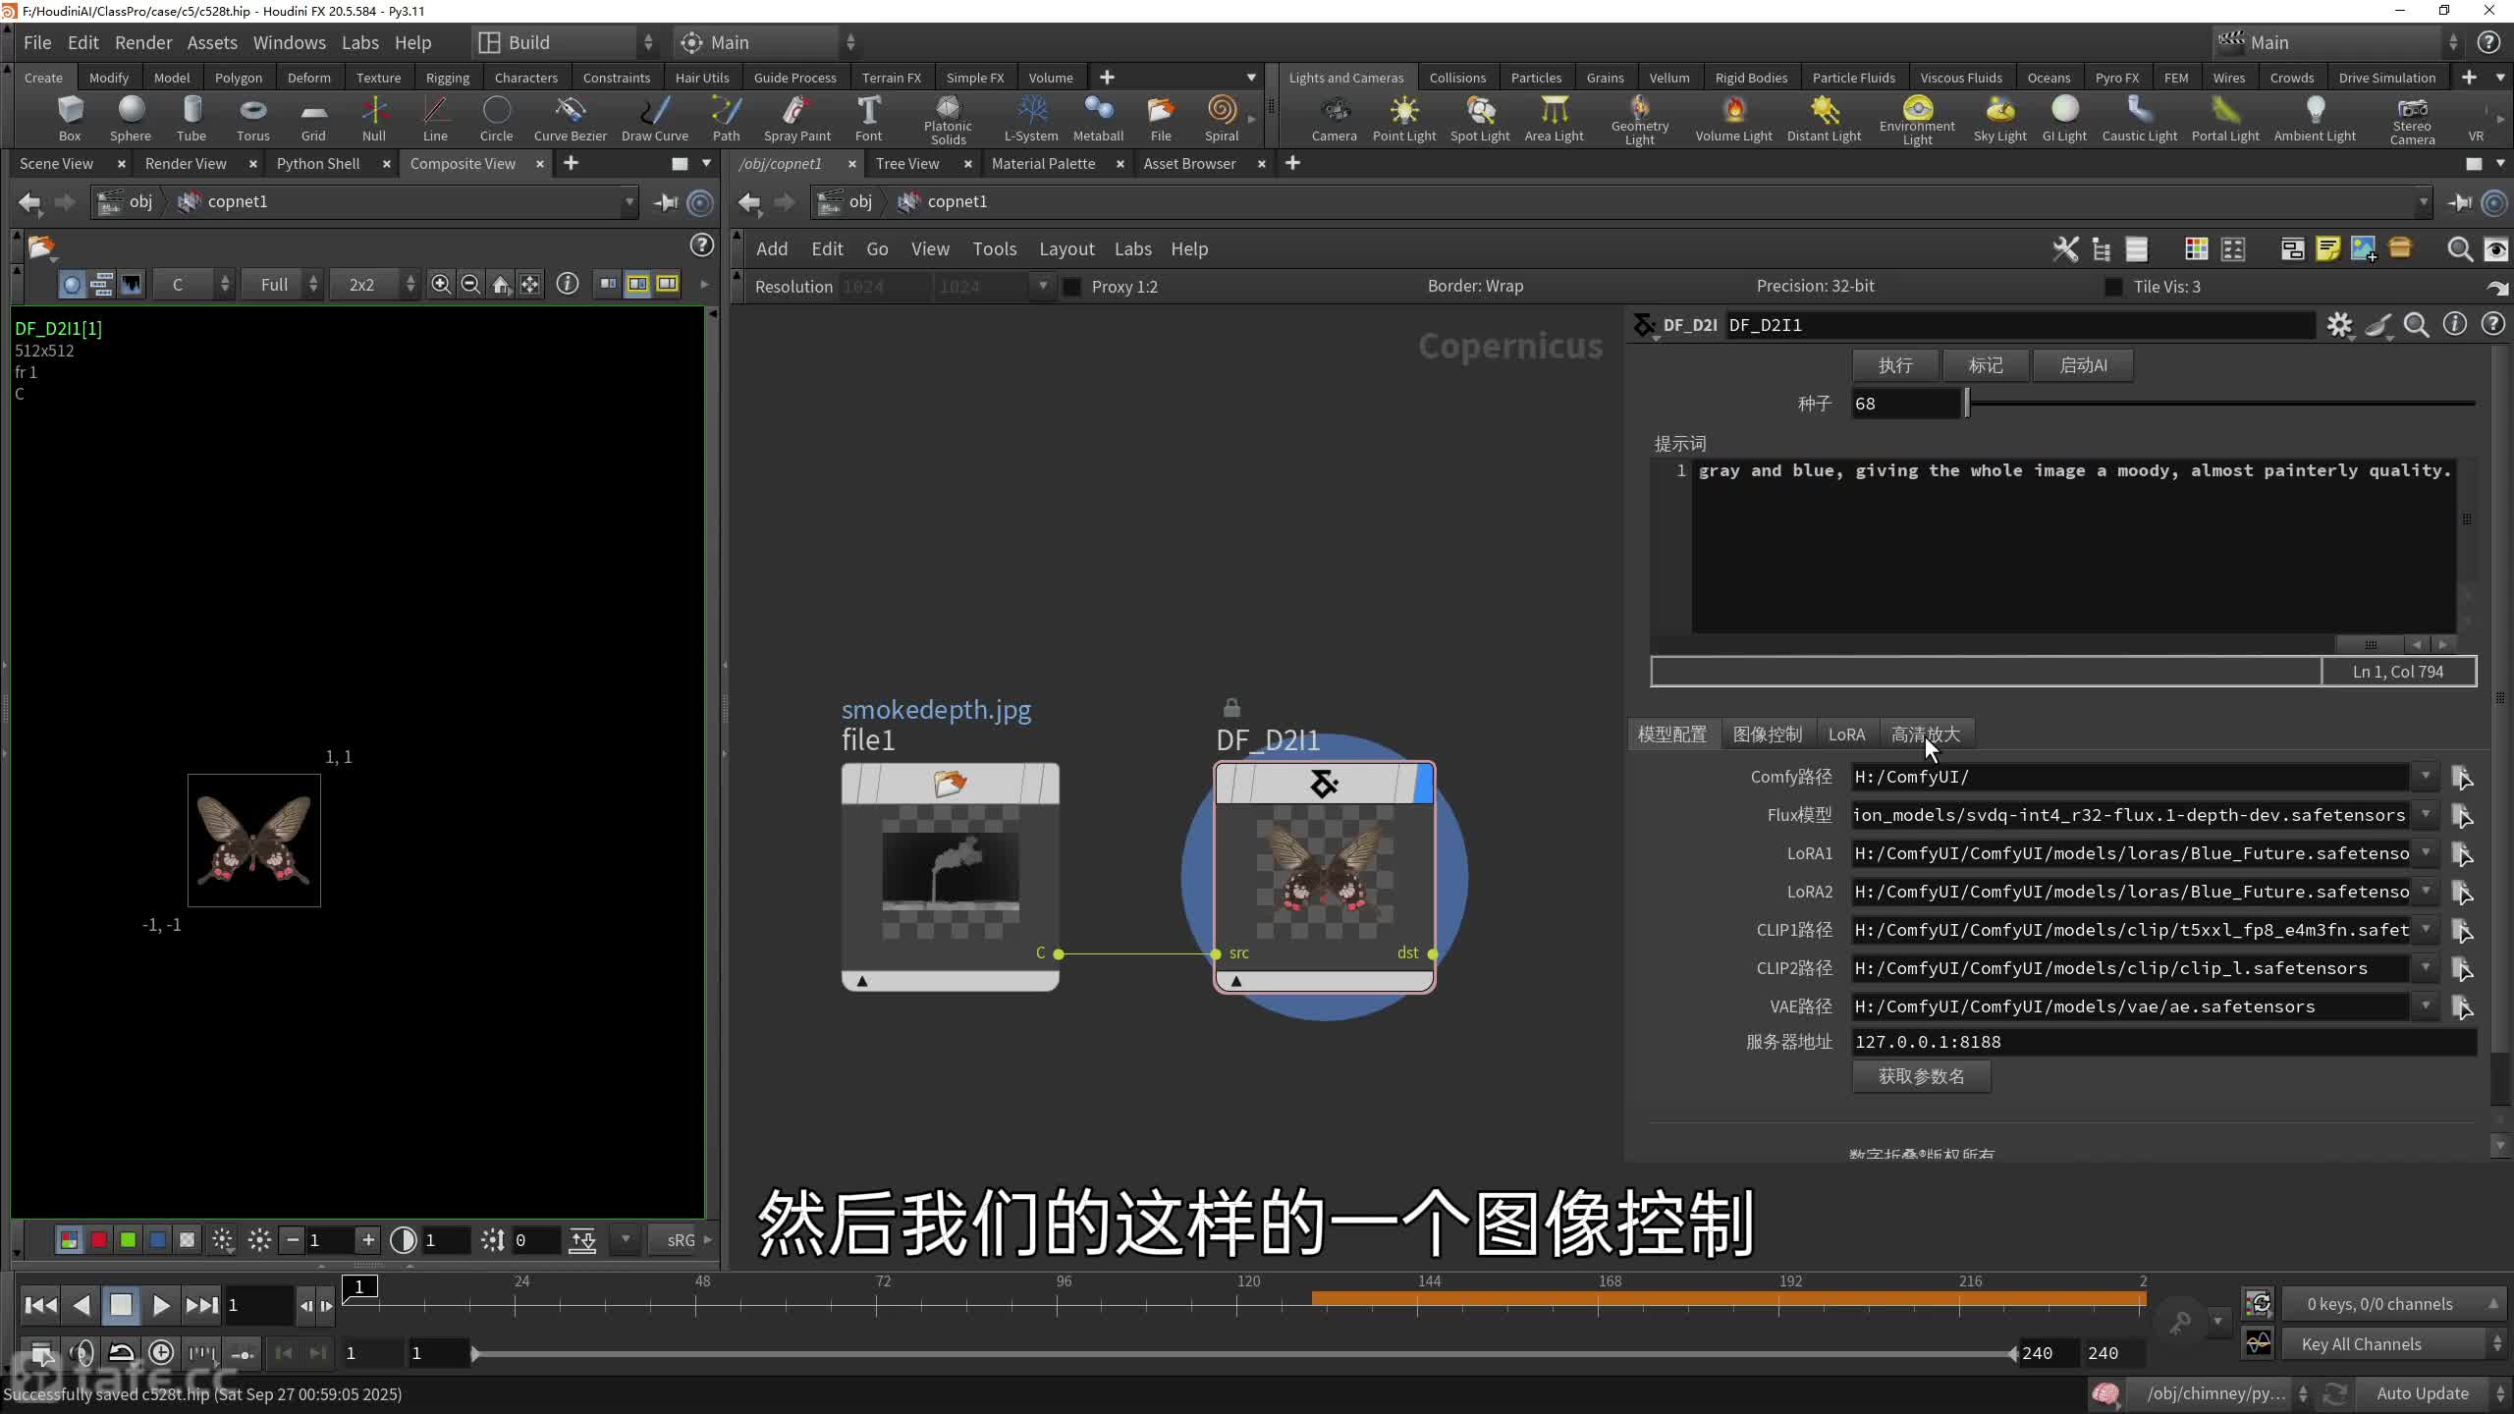Open the Windows menu
Image resolution: width=2514 pixels, height=1414 pixels.
pyautogui.click(x=289, y=42)
